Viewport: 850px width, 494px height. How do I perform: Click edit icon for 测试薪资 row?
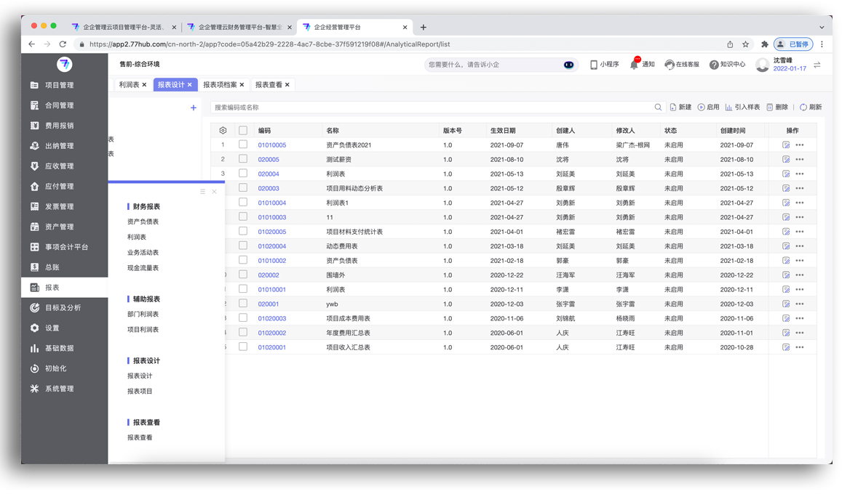pos(786,160)
